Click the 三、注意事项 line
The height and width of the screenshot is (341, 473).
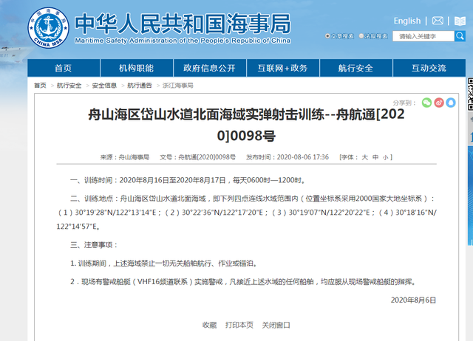tap(94, 245)
